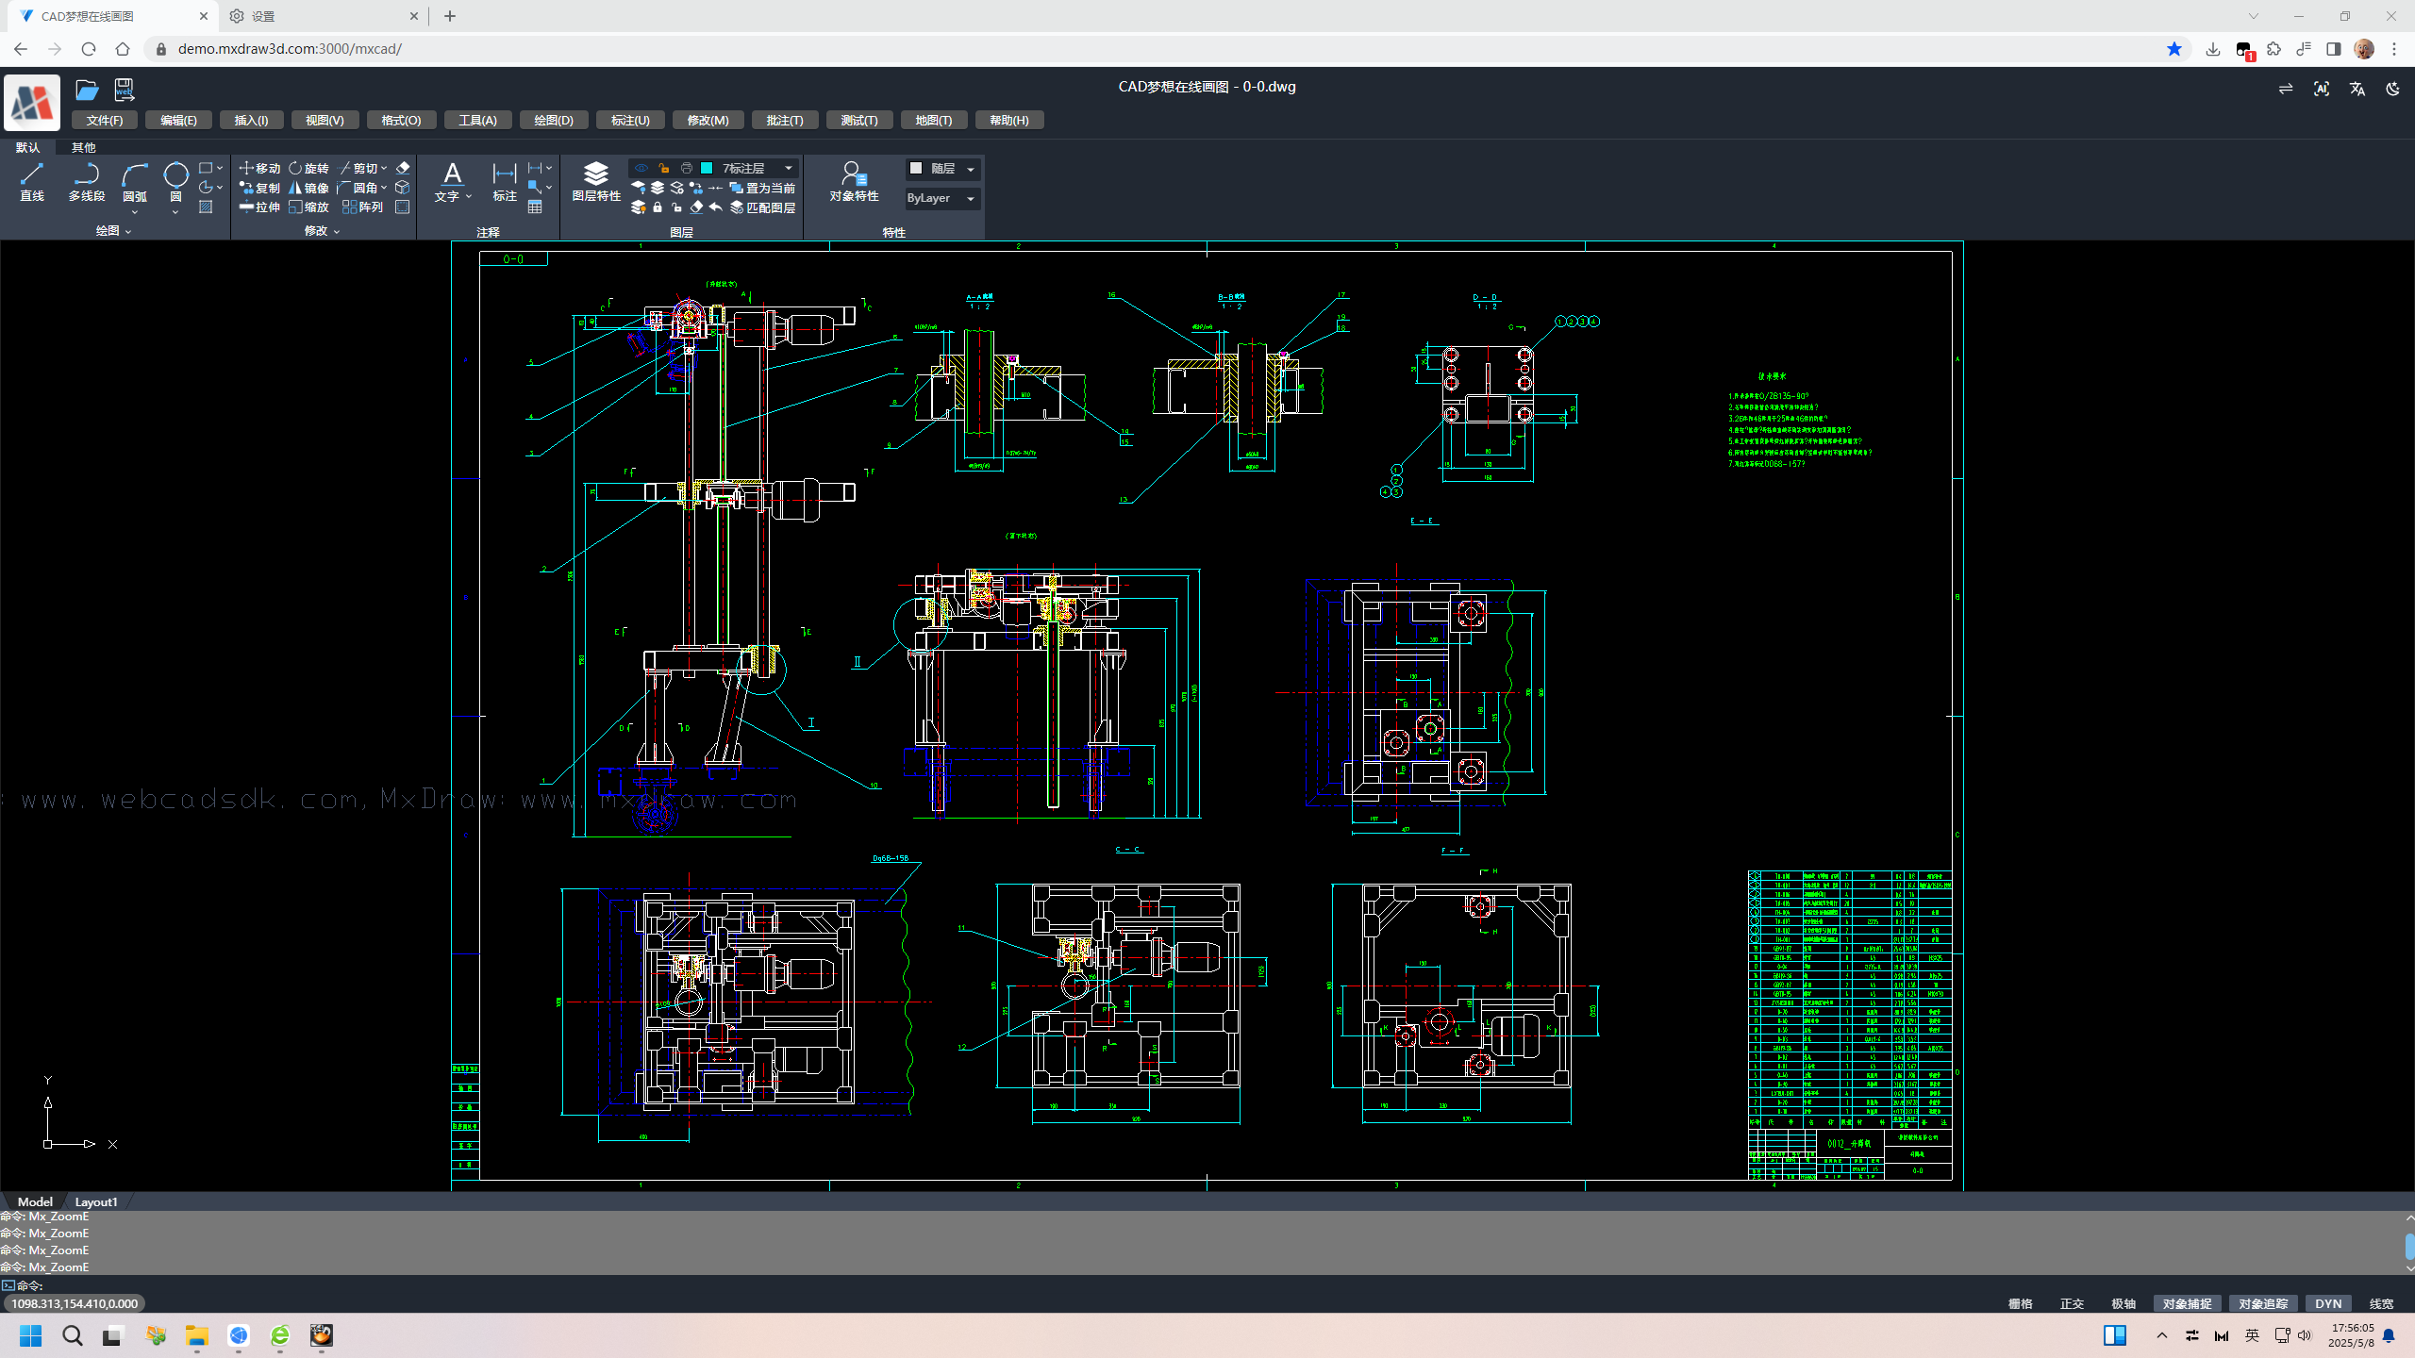
Task: Click the 命令 command input line
Action: coord(1207,1285)
